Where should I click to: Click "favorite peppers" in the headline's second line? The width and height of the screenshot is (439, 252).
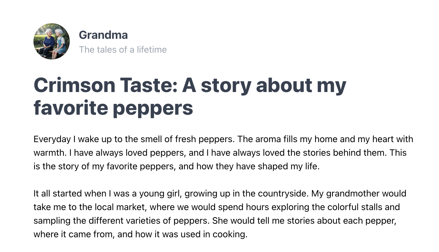(113, 108)
